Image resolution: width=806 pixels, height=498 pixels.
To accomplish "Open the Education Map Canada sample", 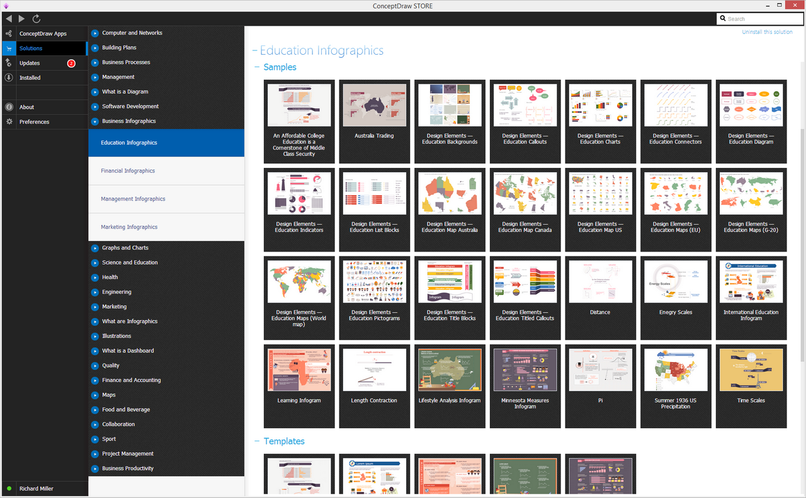I will (525, 210).
